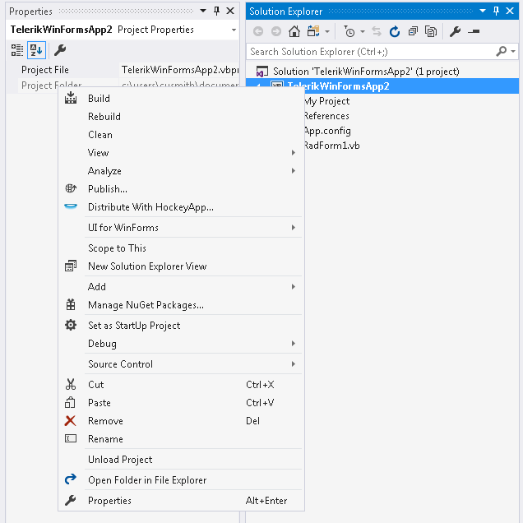Click Set as StartUp Project
The image size is (523, 523).
point(134,326)
